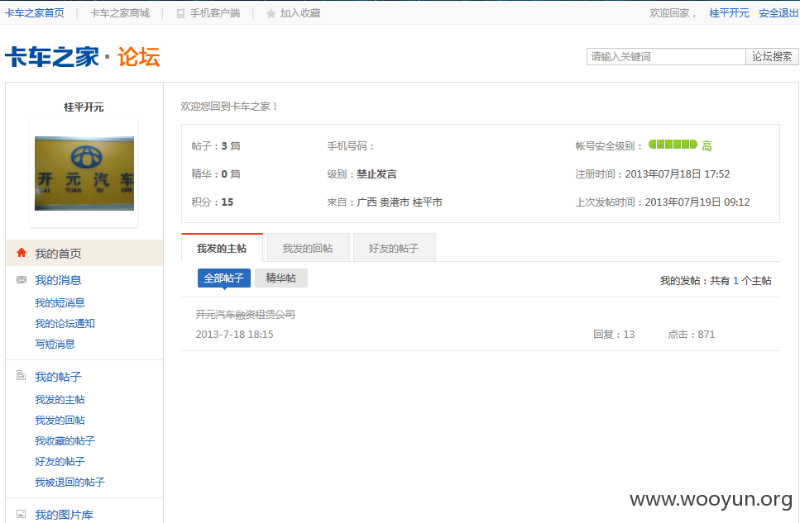Image resolution: width=800 pixels, height=523 pixels.
Task: Click the last post time 2013年07月19日 09:12
Action: [697, 202]
